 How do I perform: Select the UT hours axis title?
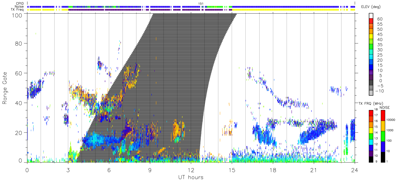(191, 177)
